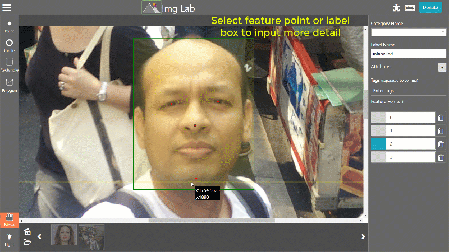Click grey swatch of feature point 1

tap(378, 130)
